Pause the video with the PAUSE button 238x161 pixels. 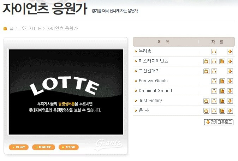tap(43, 147)
